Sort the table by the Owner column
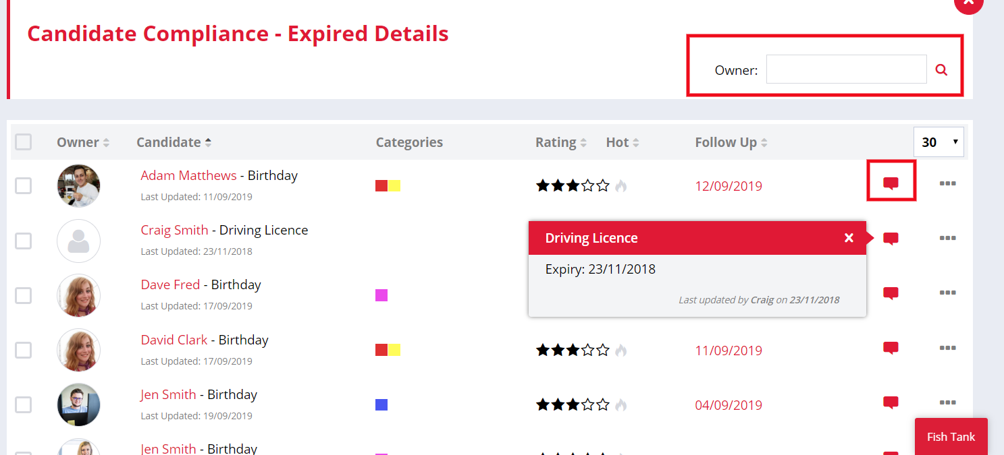 click(83, 142)
